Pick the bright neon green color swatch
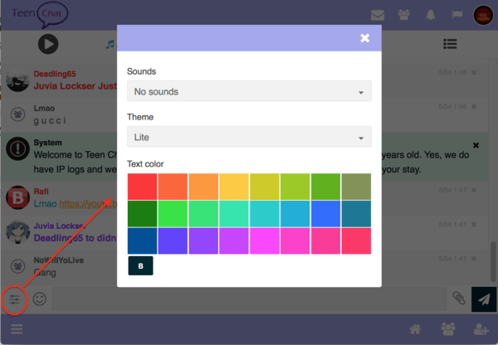Viewport: 498px width, 345px height. pyautogui.click(x=173, y=214)
